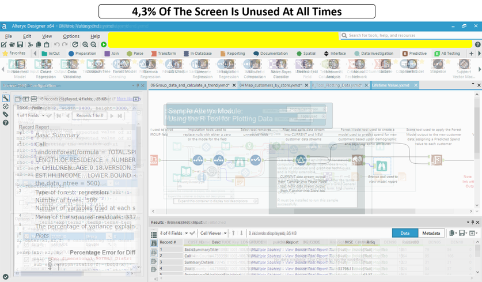Viewport: 482px width, 282px height.
Task: Create a new workflow from the toolbar
Action: coord(3,44)
